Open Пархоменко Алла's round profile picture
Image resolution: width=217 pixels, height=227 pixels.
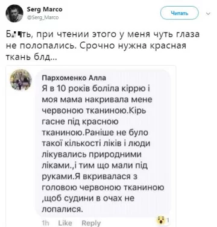point(21,79)
